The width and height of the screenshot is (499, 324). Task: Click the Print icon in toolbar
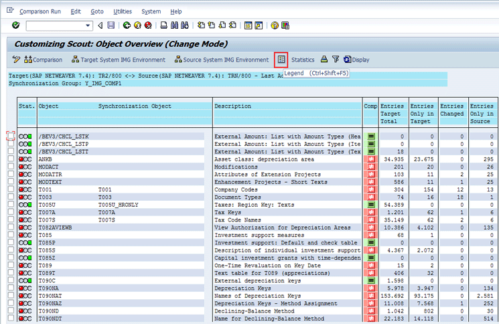[x=164, y=25]
